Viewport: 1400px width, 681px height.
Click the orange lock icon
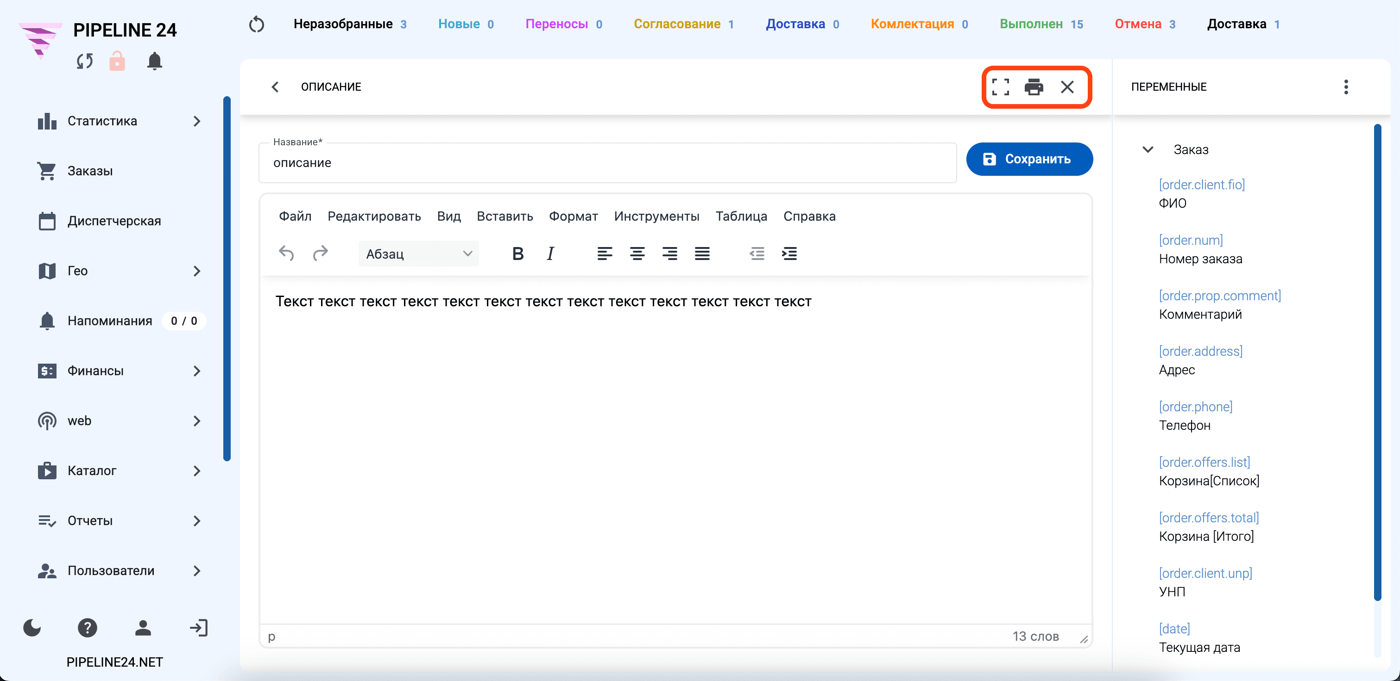(x=117, y=62)
